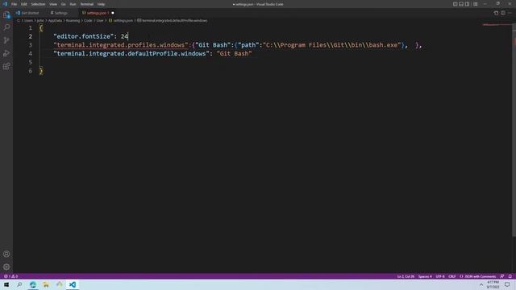The height and width of the screenshot is (290, 516).
Task: Click 'settings.json' breadcrumb segment
Action: pyautogui.click(x=121, y=21)
